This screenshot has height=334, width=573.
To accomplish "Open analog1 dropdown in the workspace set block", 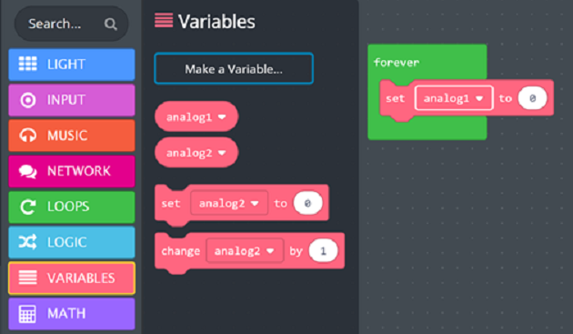I will [479, 98].
